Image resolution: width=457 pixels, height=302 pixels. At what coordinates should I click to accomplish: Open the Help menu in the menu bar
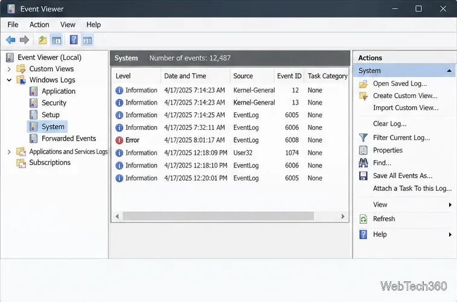pyautogui.click(x=94, y=25)
